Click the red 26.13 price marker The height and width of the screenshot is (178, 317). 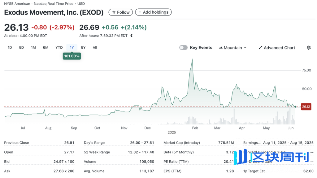pyautogui.click(x=306, y=107)
